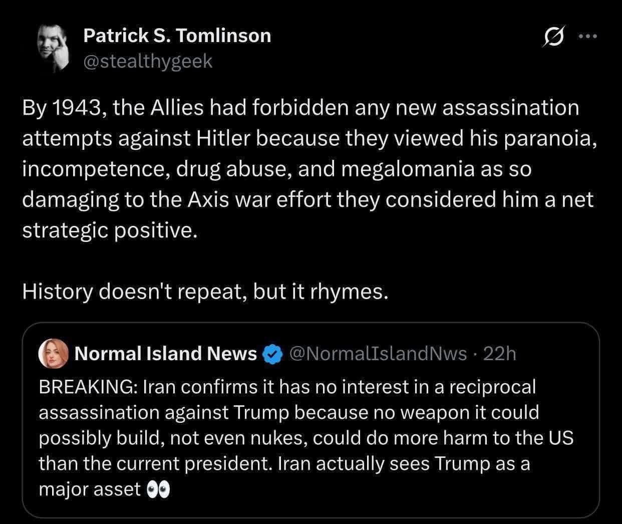Click "History doesn't repeat, but it rhymes."
The height and width of the screenshot is (524, 622).
click(x=205, y=292)
